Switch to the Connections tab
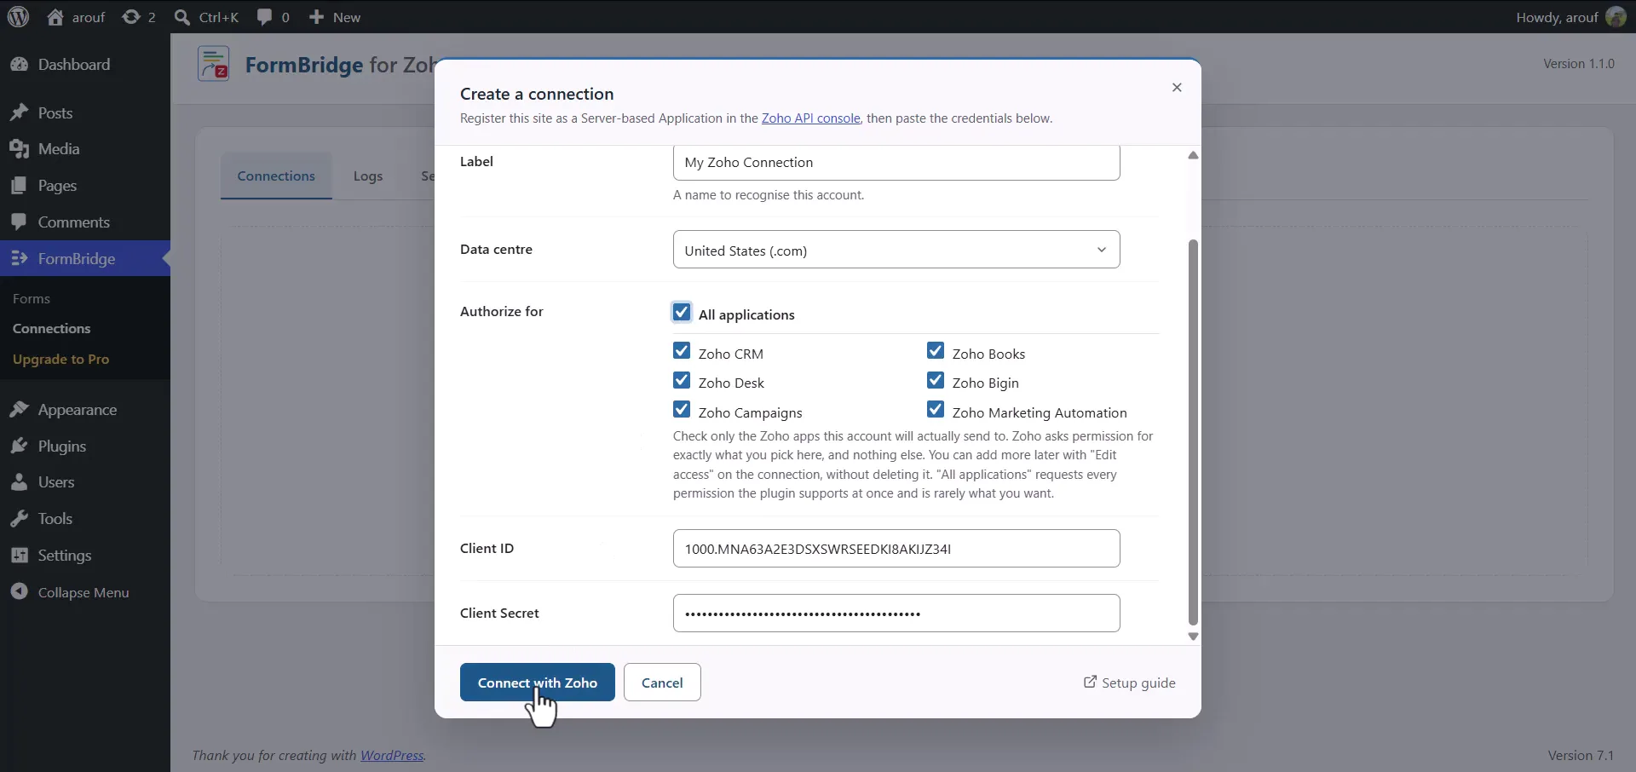1636x772 pixels. [x=276, y=176]
